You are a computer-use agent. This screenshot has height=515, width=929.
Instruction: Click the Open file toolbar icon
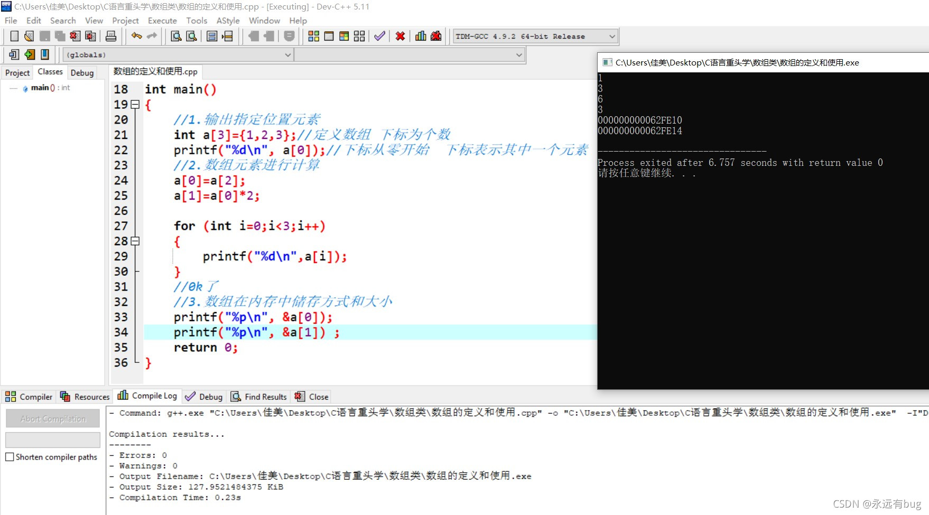coord(29,36)
